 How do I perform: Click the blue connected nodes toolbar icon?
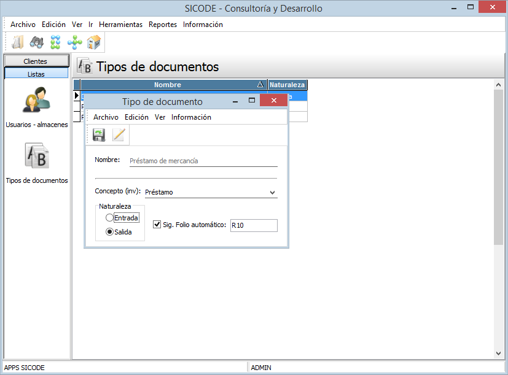pyautogui.click(x=74, y=42)
